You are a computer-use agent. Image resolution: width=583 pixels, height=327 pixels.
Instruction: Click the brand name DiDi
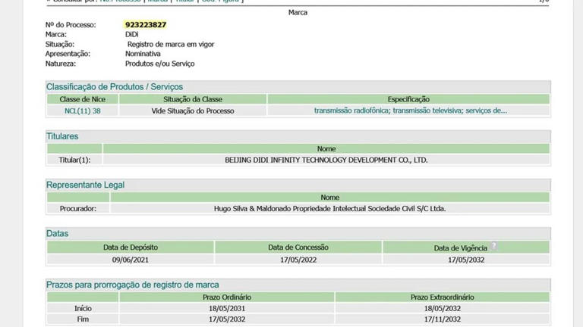click(131, 35)
